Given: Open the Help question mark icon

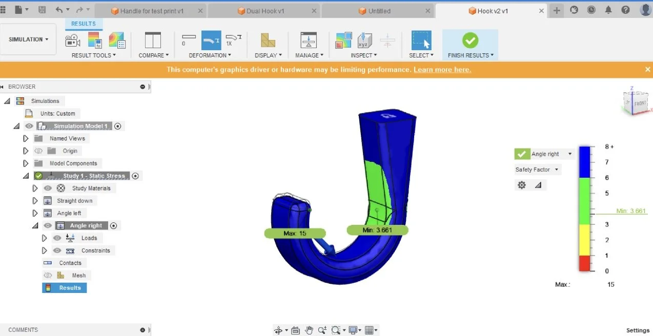Looking at the screenshot, I should click(x=625, y=10).
